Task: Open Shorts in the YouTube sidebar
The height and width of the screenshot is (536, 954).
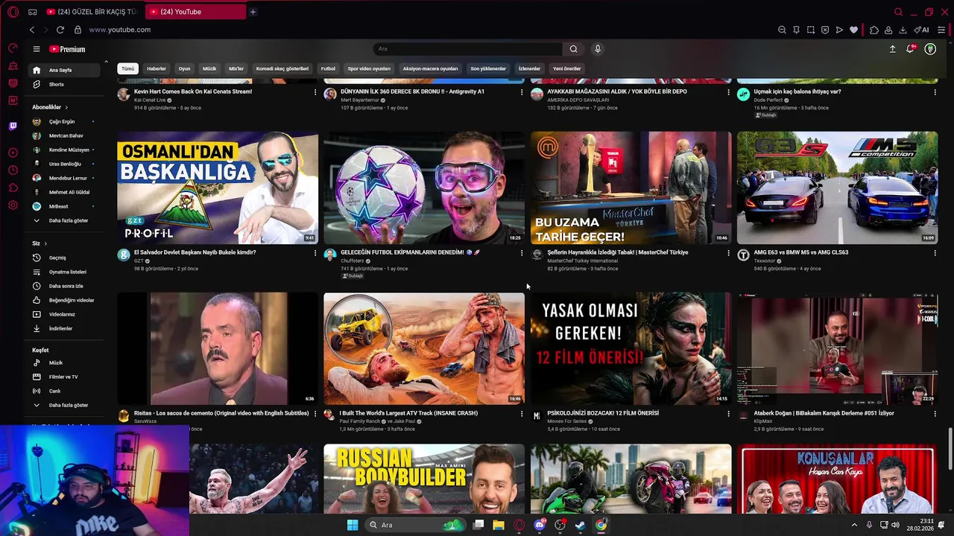Action: click(63, 84)
